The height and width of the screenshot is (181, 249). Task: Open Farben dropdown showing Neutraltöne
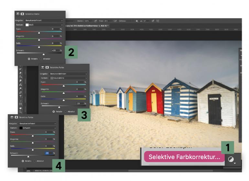[69, 78]
